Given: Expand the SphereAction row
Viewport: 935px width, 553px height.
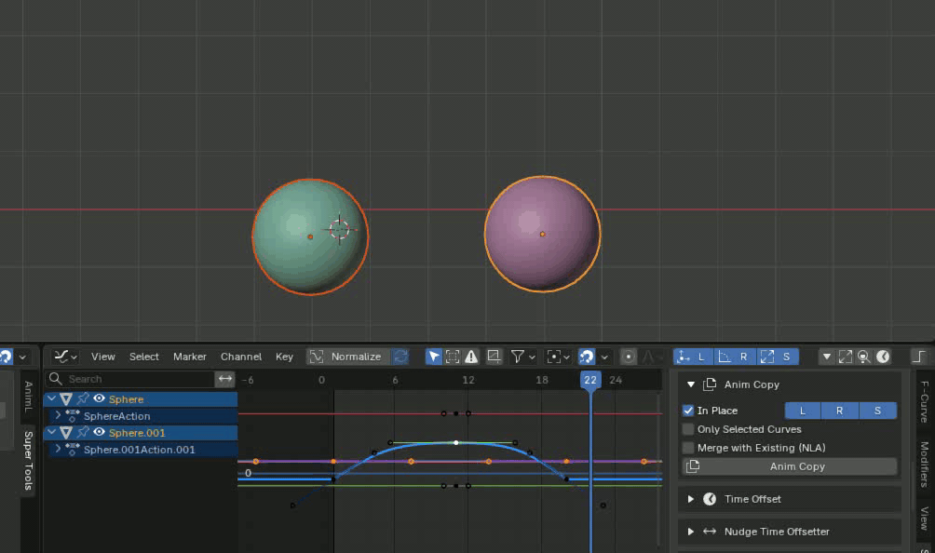Looking at the screenshot, I should click(x=58, y=415).
